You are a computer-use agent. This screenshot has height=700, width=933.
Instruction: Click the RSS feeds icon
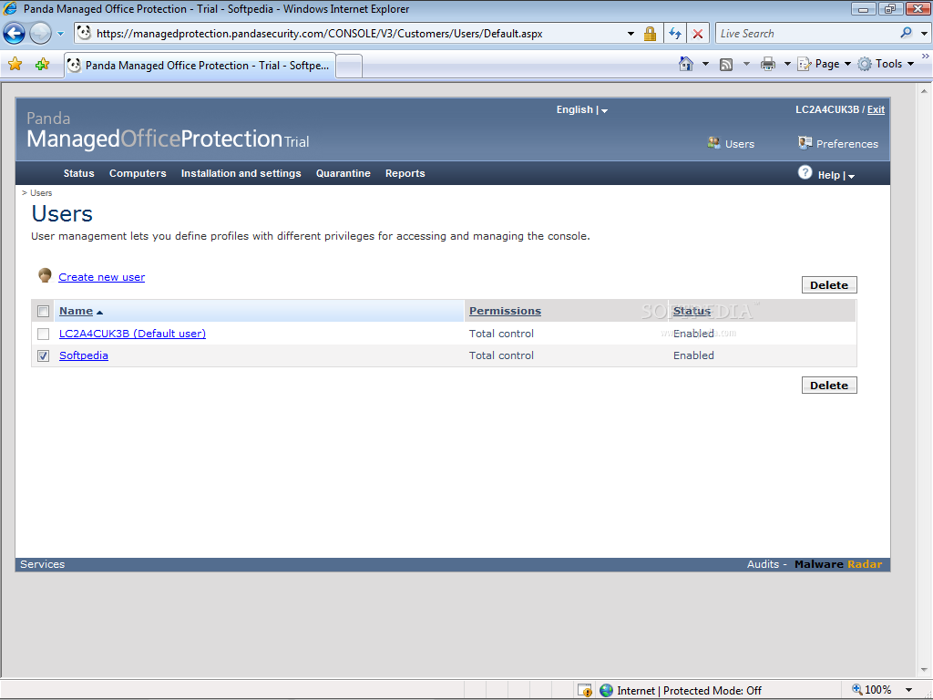pos(726,65)
